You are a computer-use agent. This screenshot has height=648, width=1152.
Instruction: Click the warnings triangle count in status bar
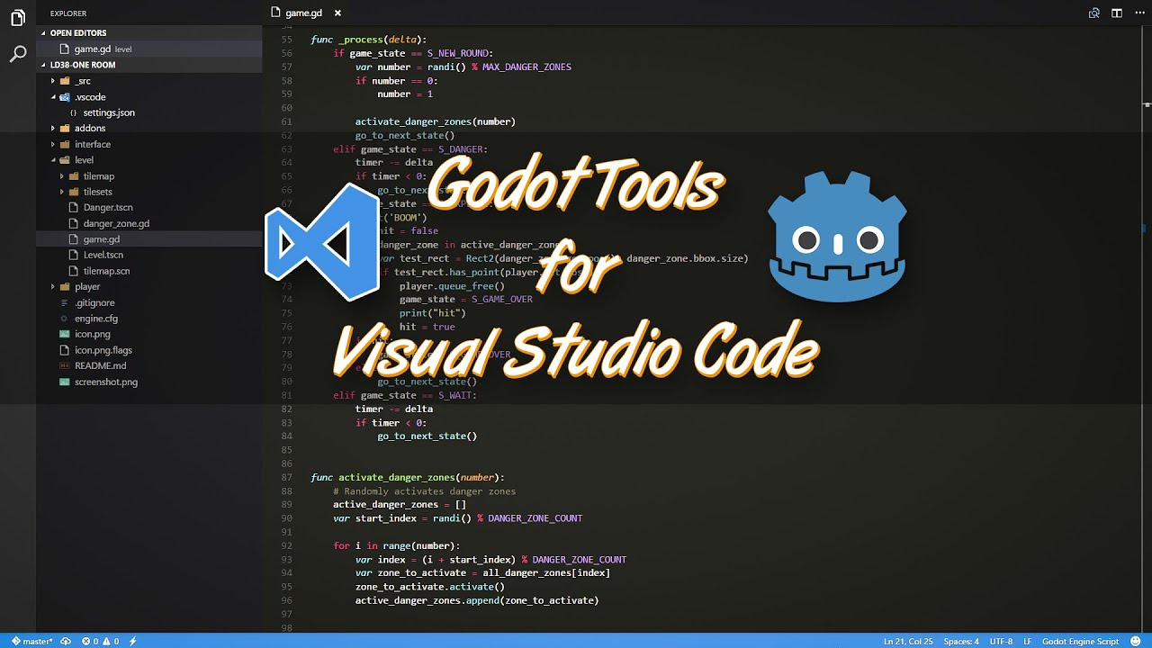click(111, 641)
